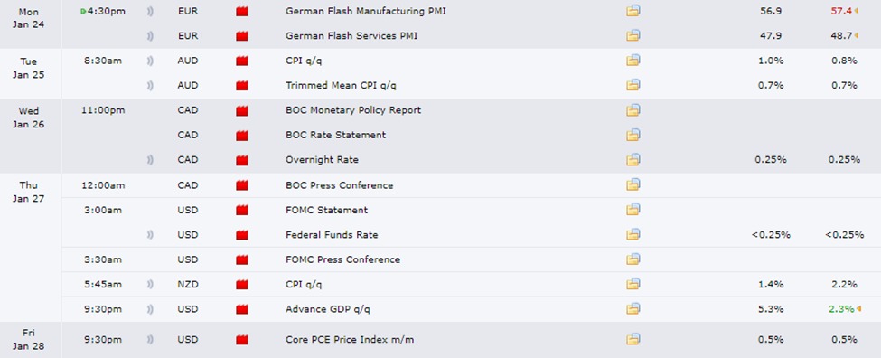
Task: Select the Wed Jan 26 date cell
Action: 29,118
